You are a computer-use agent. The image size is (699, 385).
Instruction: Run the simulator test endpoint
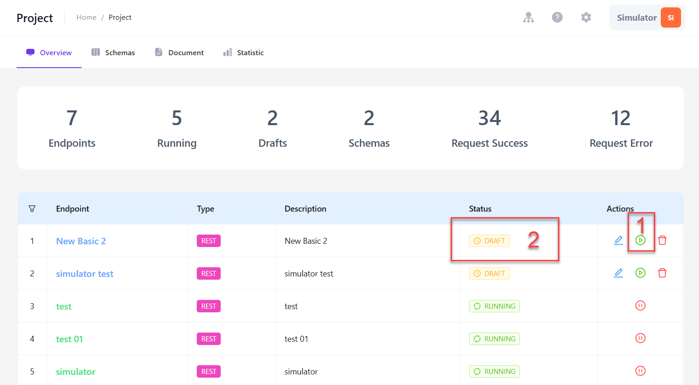(640, 273)
